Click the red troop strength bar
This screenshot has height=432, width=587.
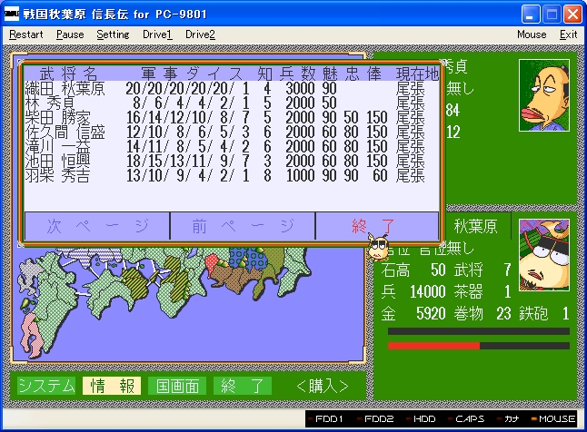pyautogui.click(x=433, y=346)
